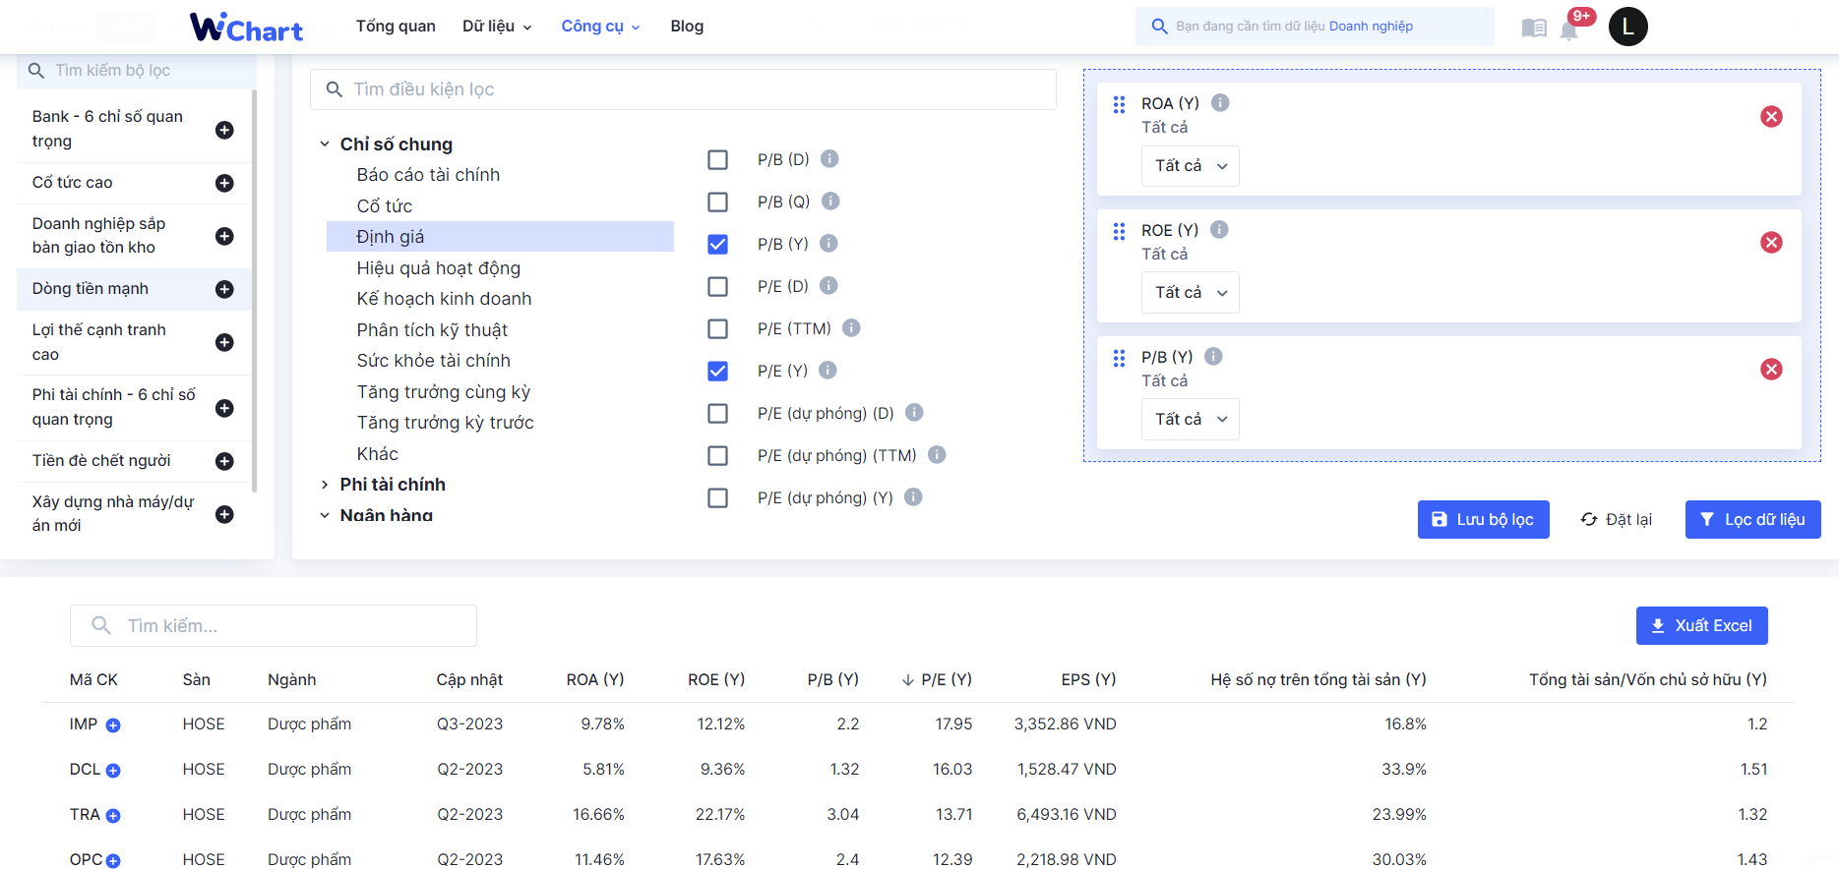
Task: Click 'Lọc dữ liệu' button
Action: [x=1752, y=519]
